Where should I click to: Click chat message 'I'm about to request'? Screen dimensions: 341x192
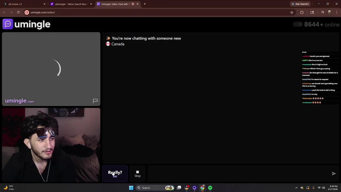(320, 79)
